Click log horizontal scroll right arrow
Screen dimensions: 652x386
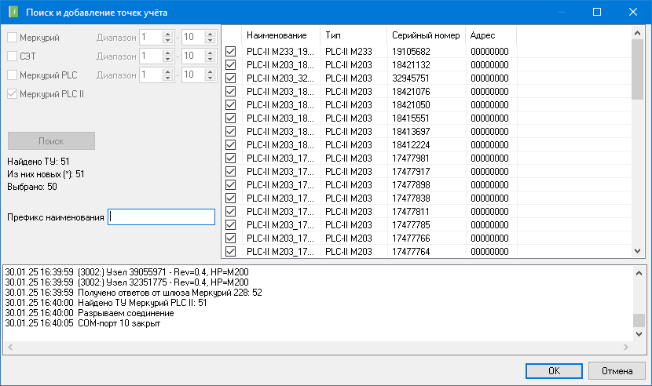pyautogui.click(x=626, y=347)
